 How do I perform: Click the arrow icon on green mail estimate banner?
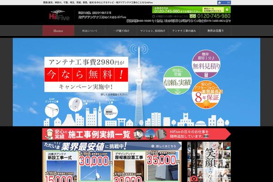point(227,10)
